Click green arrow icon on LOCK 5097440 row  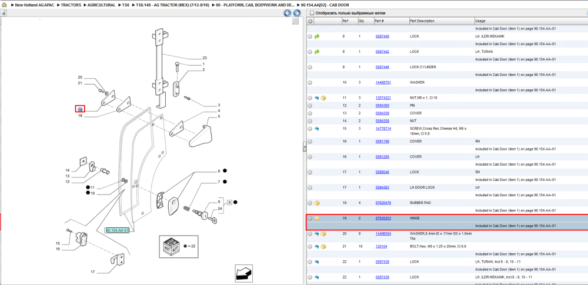click(x=317, y=36)
